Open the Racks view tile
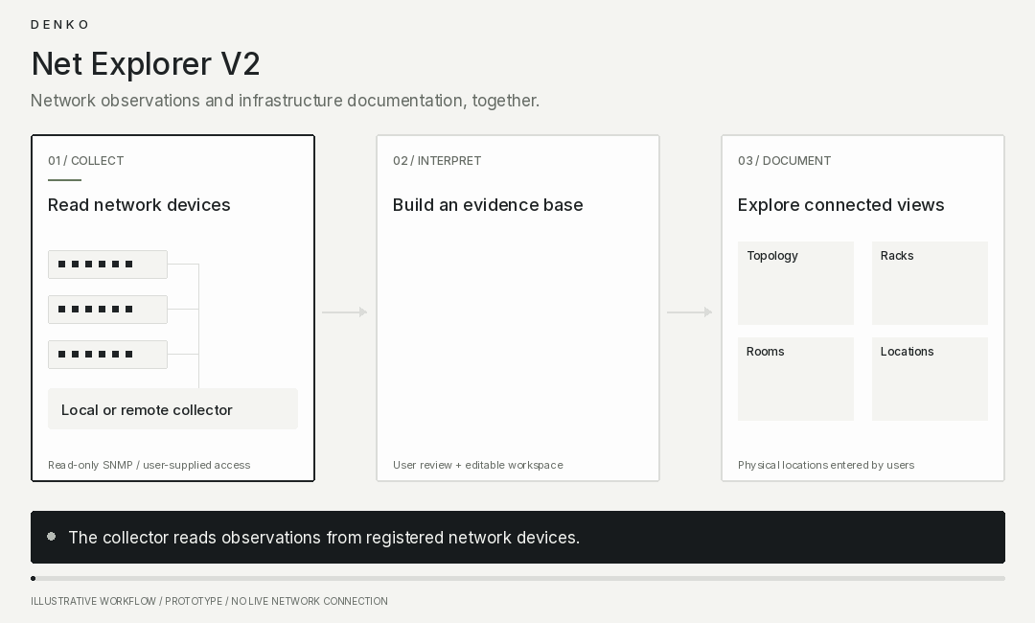Image resolution: width=1035 pixels, height=623 pixels. coord(930,283)
